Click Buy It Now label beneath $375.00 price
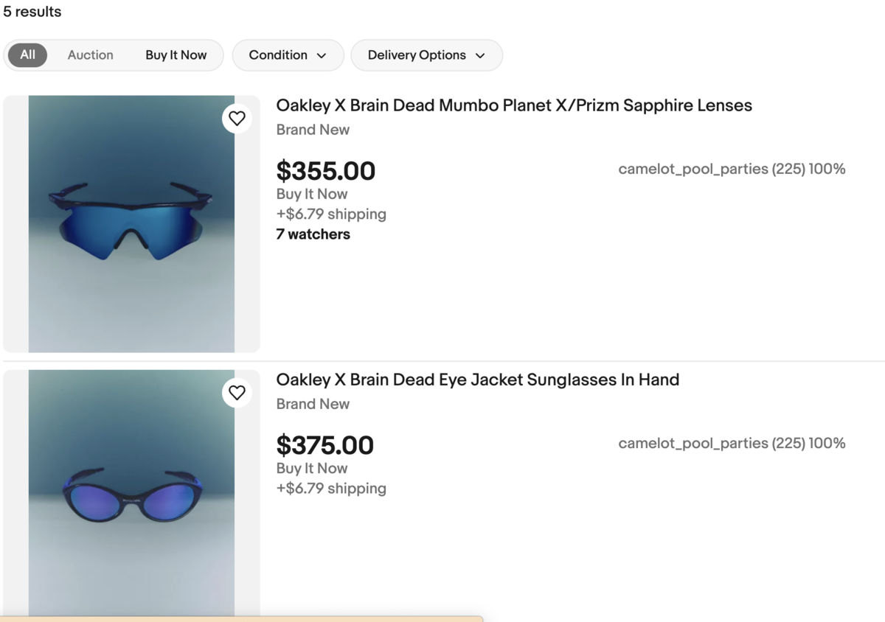Viewport: 885px width, 622px height. tap(311, 468)
